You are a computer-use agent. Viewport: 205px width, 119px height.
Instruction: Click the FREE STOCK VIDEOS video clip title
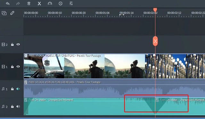point(65,56)
